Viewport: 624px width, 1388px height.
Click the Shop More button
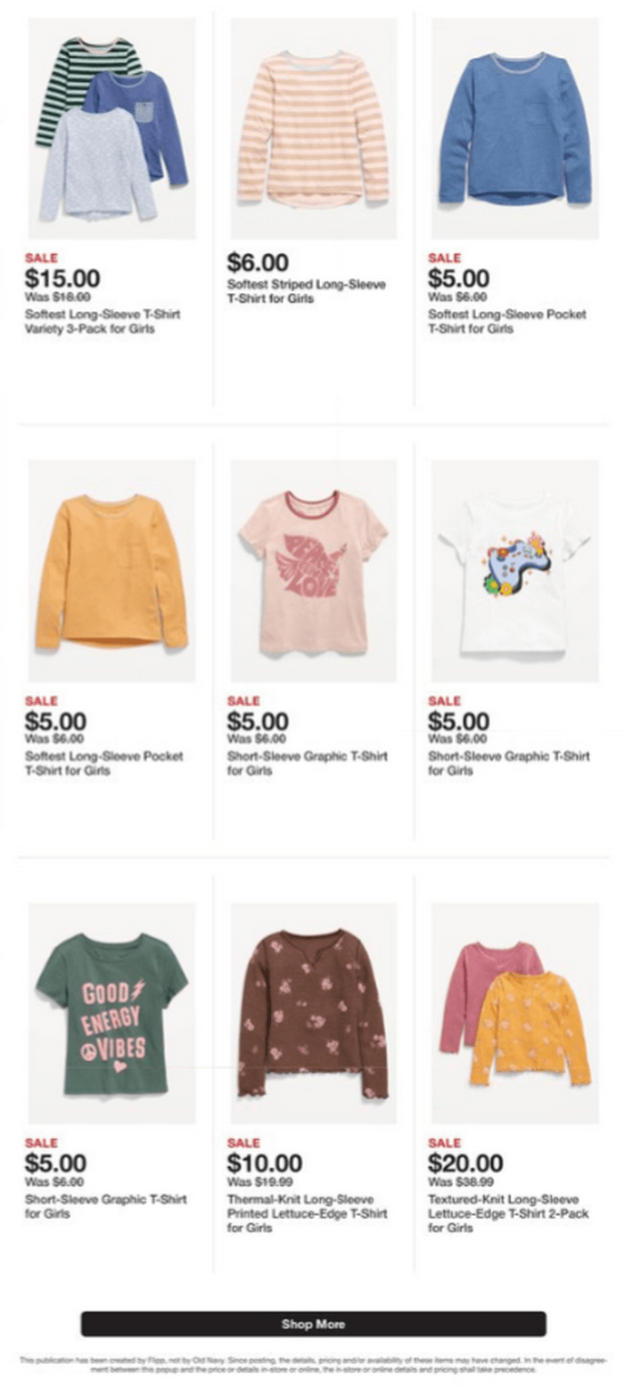click(313, 1324)
